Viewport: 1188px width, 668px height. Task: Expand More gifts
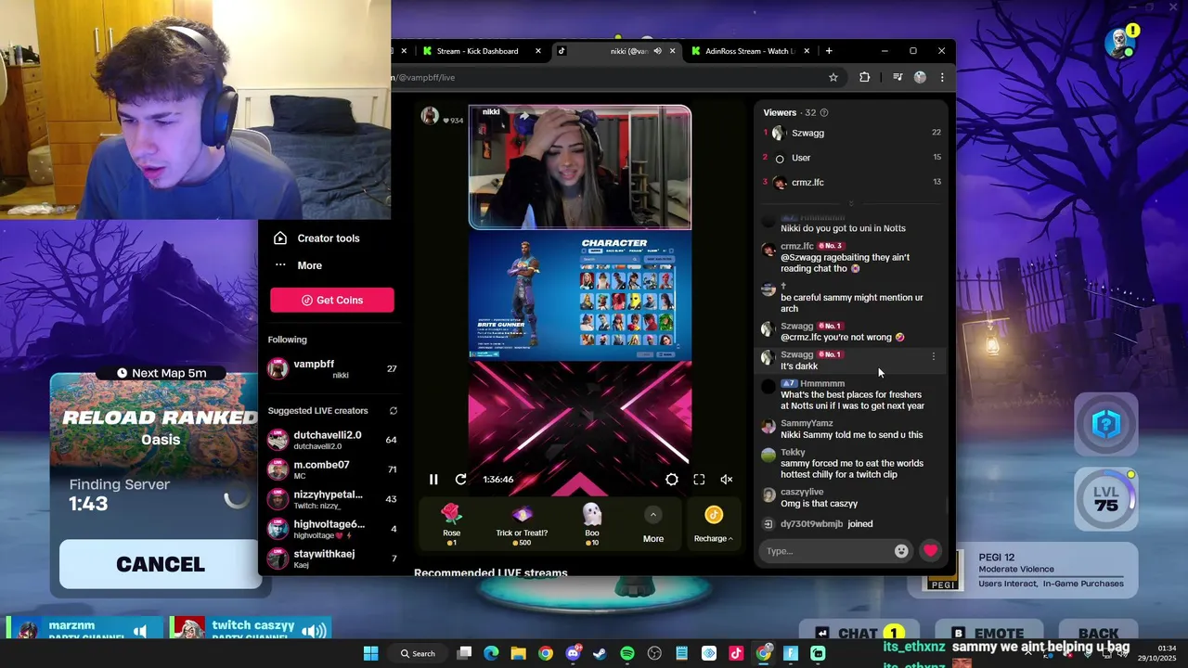pyautogui.click(x=653, y=525)
